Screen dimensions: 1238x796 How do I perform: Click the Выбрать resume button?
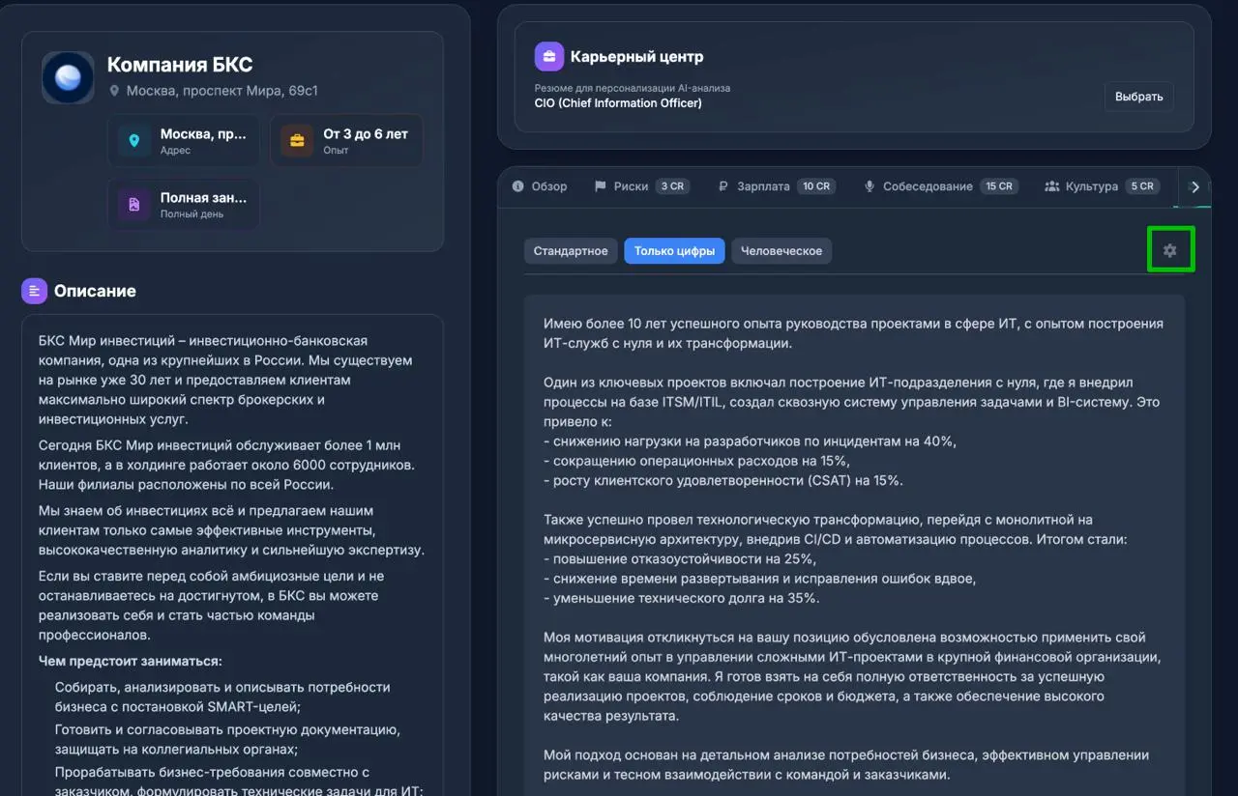tap(1138, 97)
